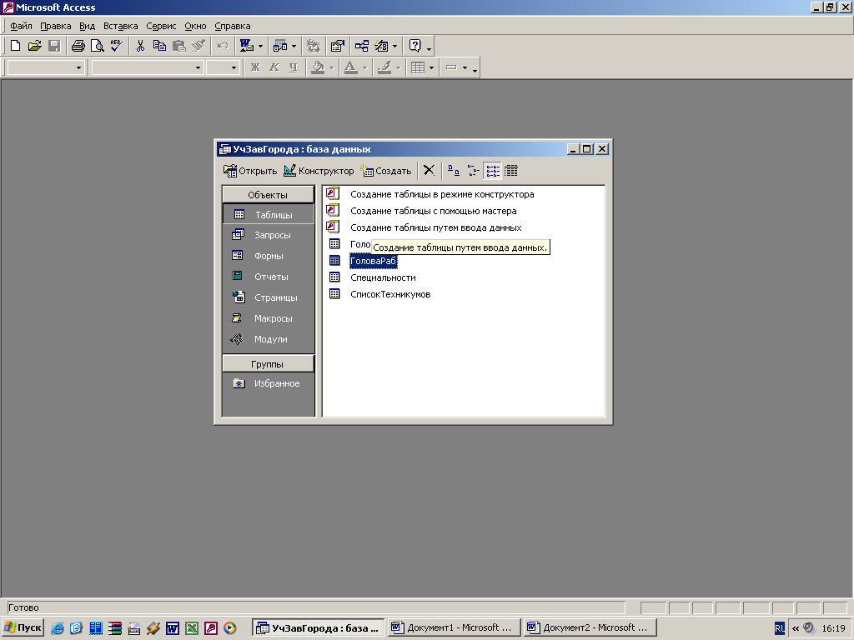
Task: Expand the special effect dropdown arrow
Action: pos(465,67)
